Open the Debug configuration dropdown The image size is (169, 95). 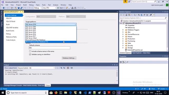coord(38,8)
